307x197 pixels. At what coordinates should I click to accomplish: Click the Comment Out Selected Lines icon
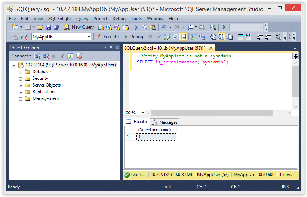pos(240,37)
